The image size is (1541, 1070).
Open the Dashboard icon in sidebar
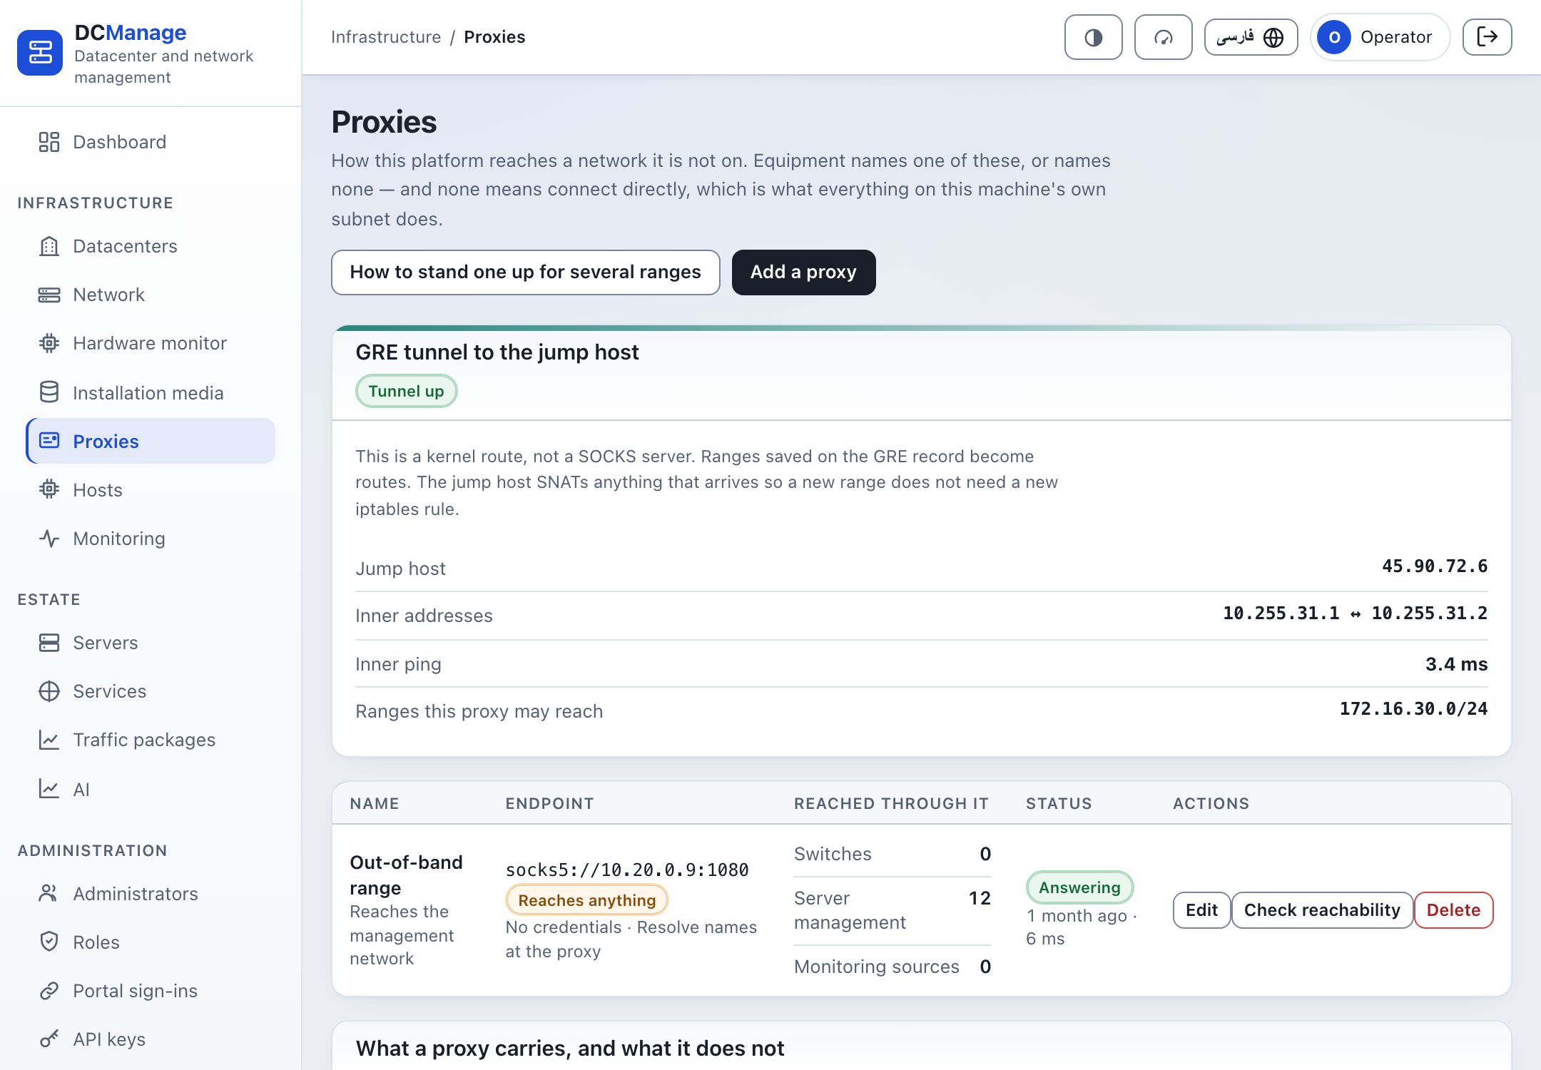(x=49, y=142)
